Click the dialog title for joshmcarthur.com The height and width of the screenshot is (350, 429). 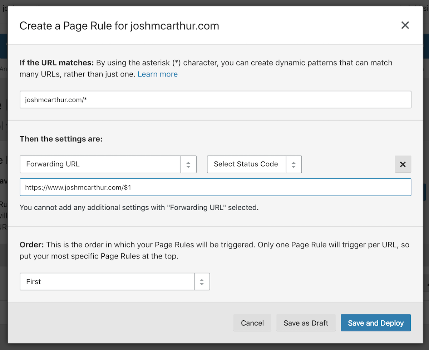pyautogui.click(x=119, y=26)
